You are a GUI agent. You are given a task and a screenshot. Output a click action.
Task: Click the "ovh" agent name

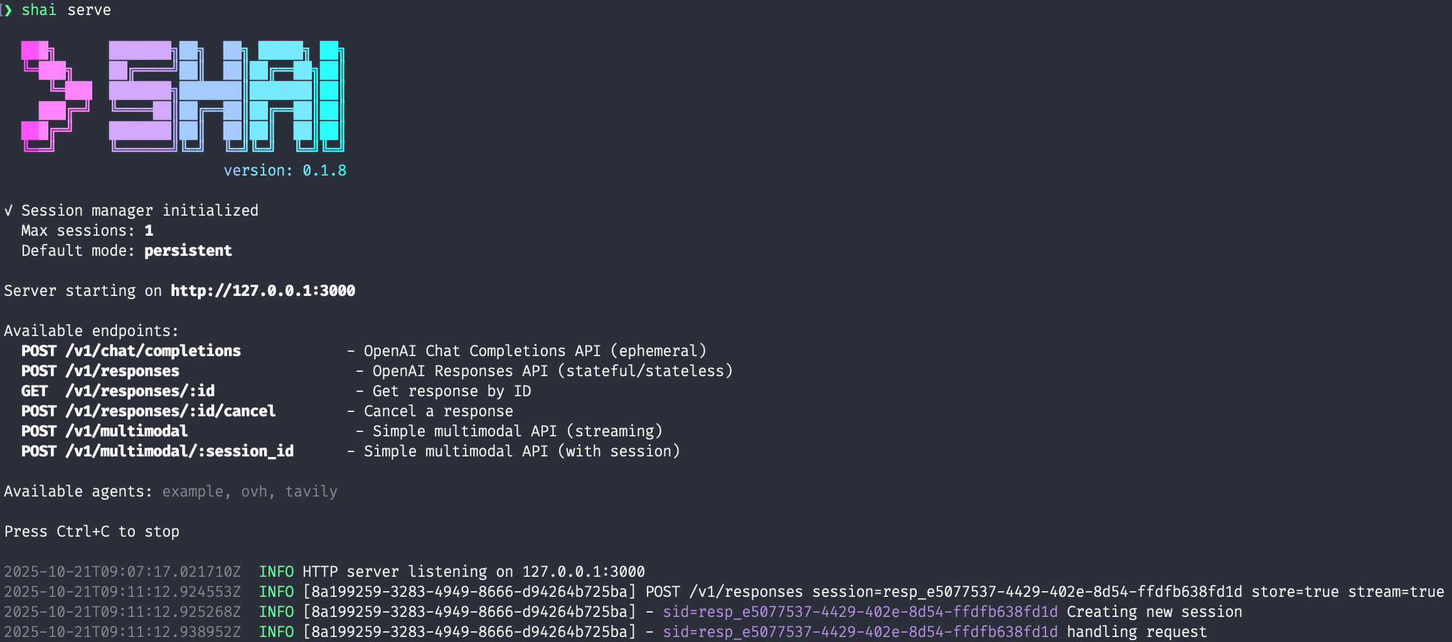pyautogui.click(x=254, y=492)
